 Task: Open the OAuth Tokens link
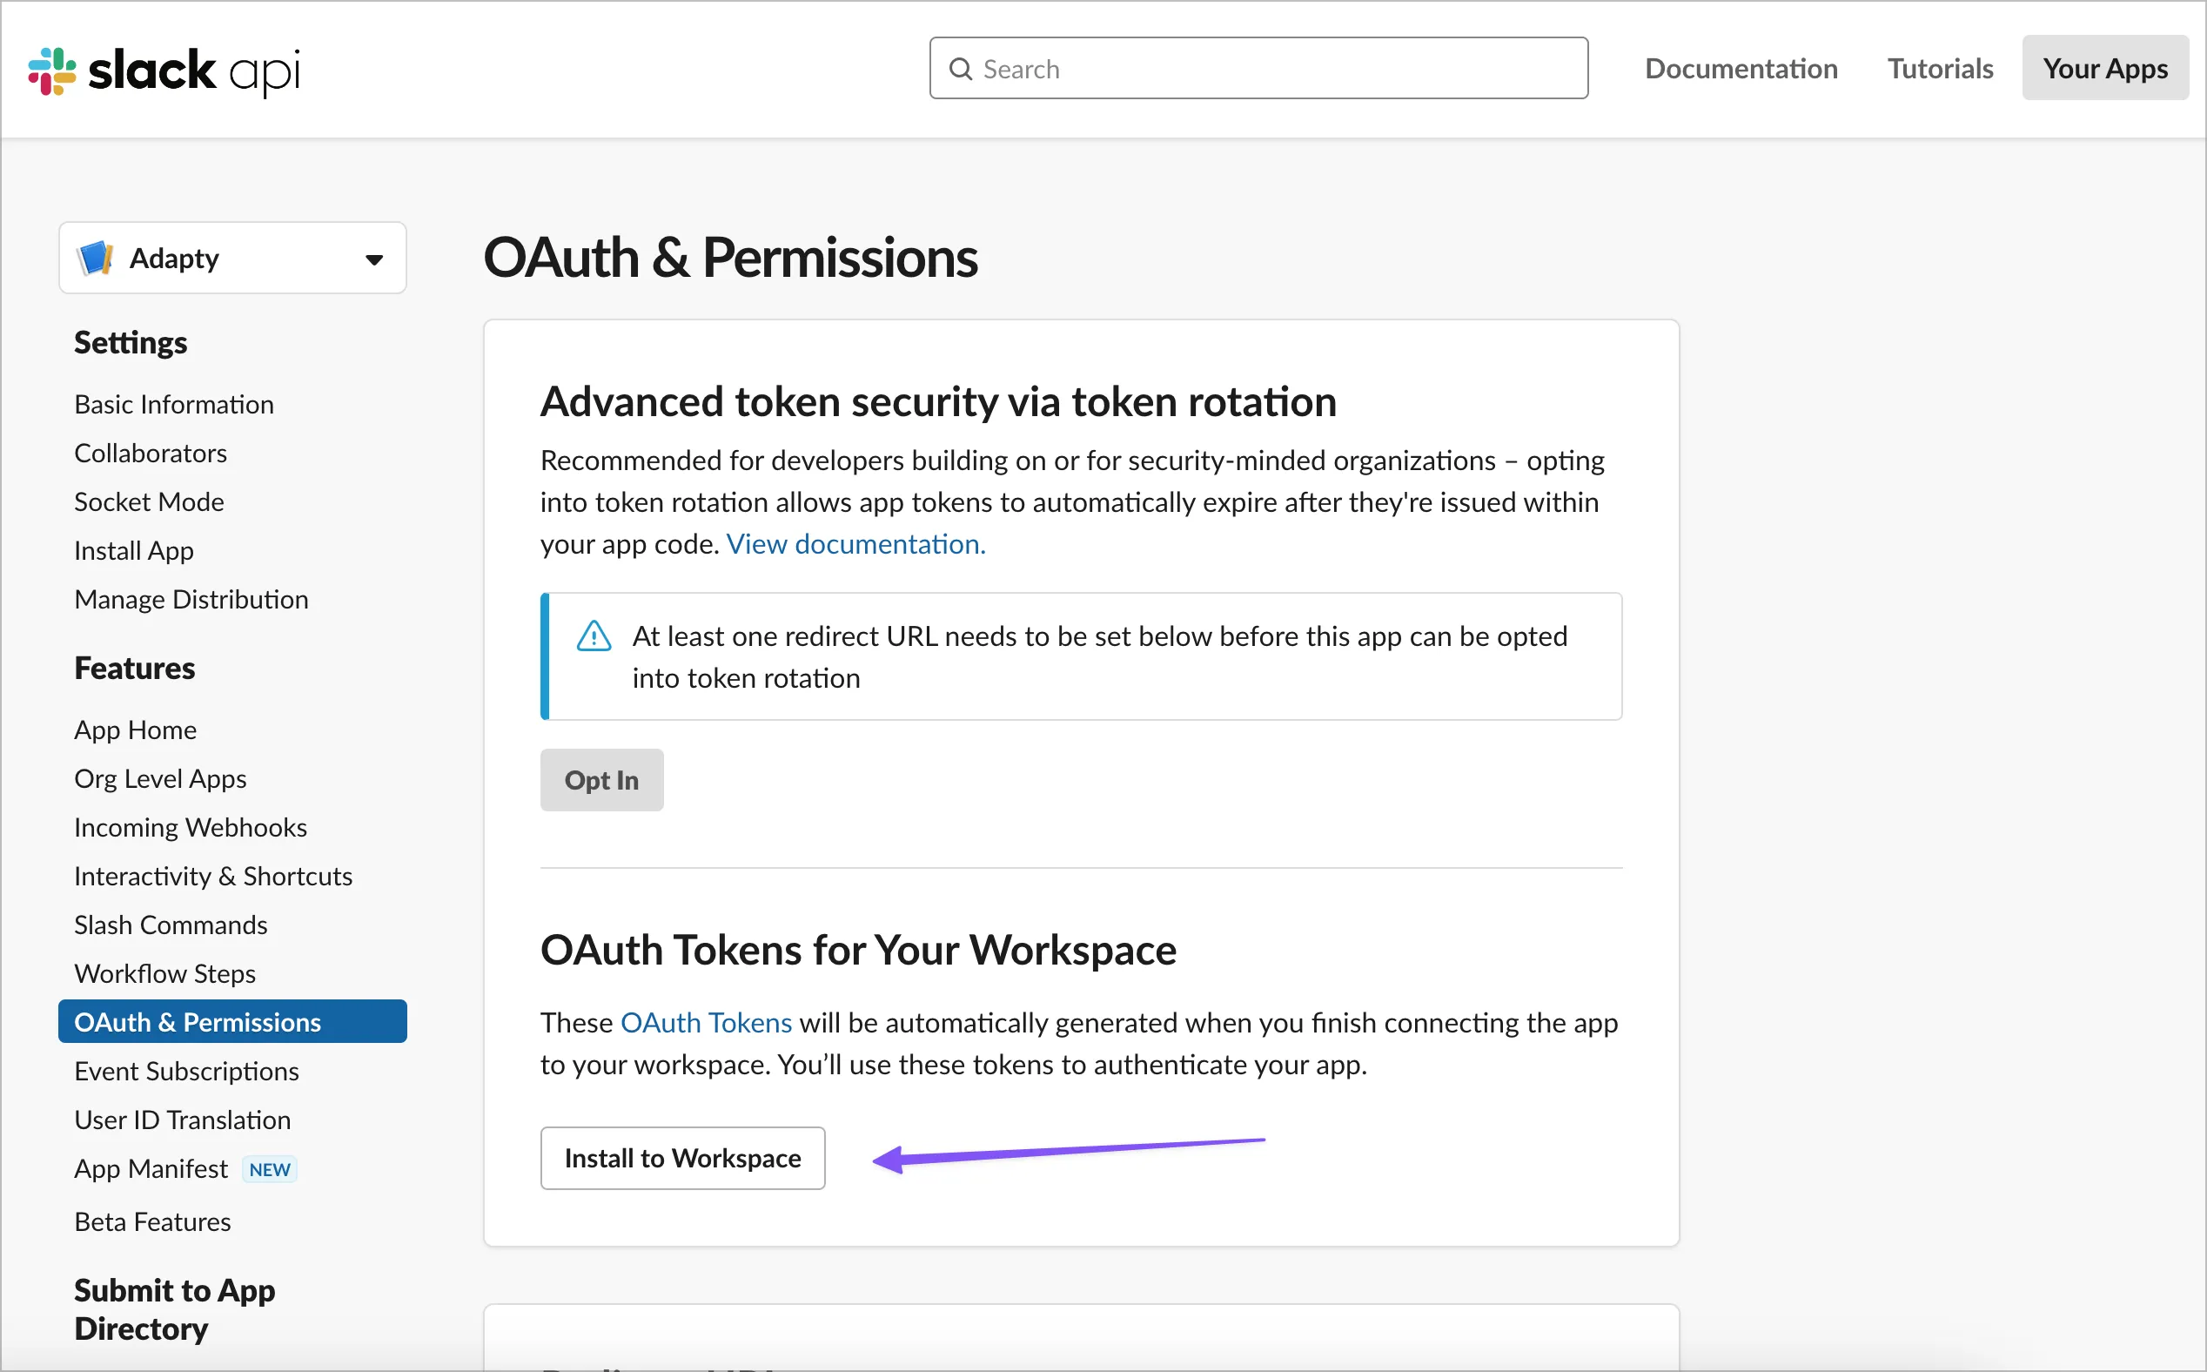(x=706, y=1023)
